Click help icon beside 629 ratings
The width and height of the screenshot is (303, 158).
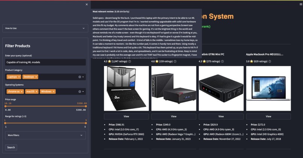[270, 61]
